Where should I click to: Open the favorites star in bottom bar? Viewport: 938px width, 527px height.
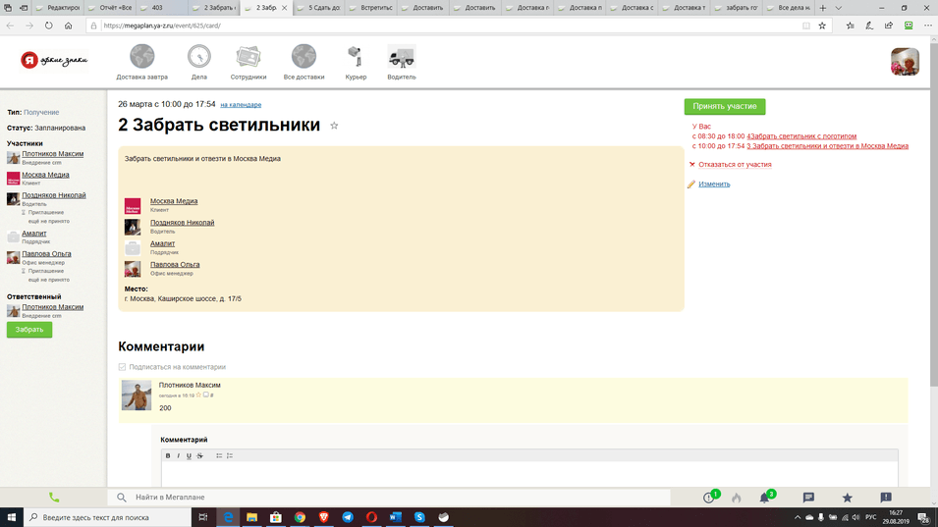click(847, 498)
